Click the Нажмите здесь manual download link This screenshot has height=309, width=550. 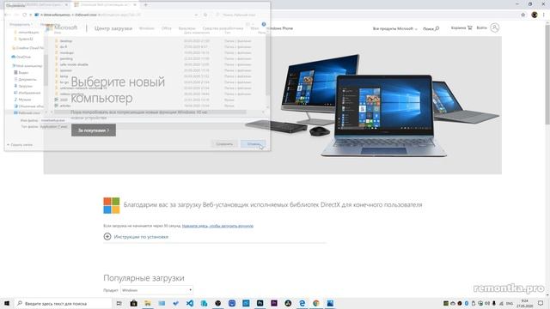tap(217, 226)
